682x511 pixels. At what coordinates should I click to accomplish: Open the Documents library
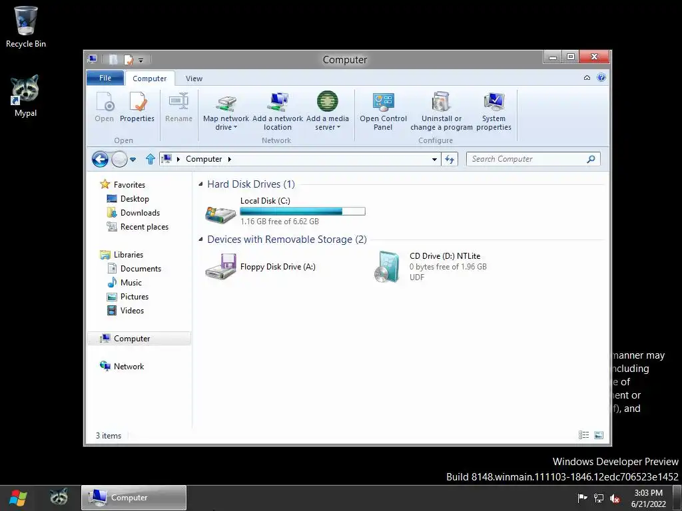point(141,269)
